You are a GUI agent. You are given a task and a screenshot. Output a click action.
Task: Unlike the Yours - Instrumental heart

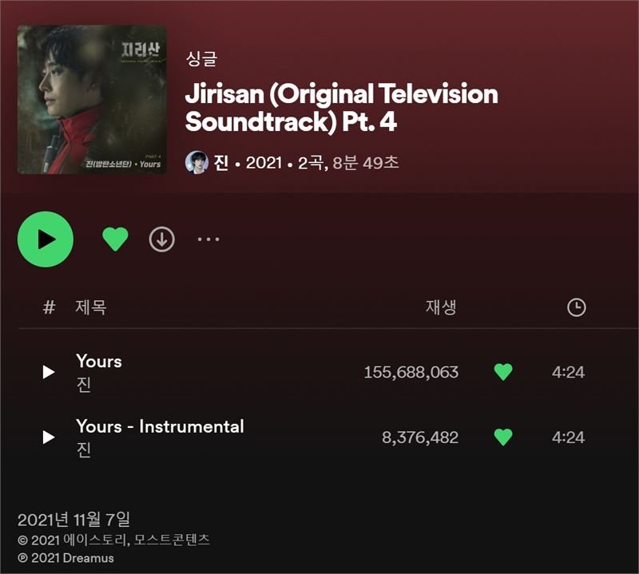click(x=503, y=437)
